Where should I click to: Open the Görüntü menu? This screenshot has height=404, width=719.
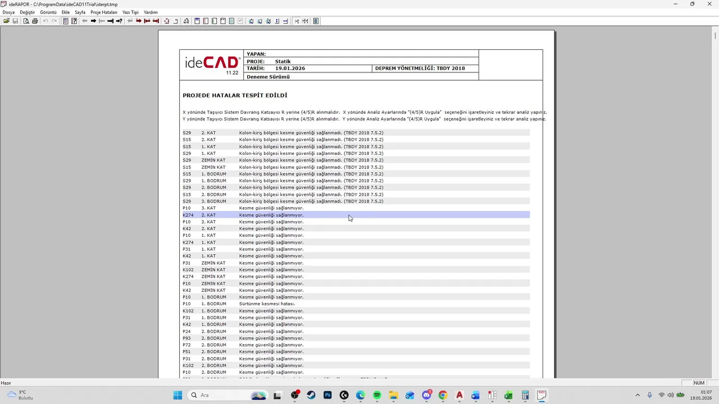(x=48, y=12)
